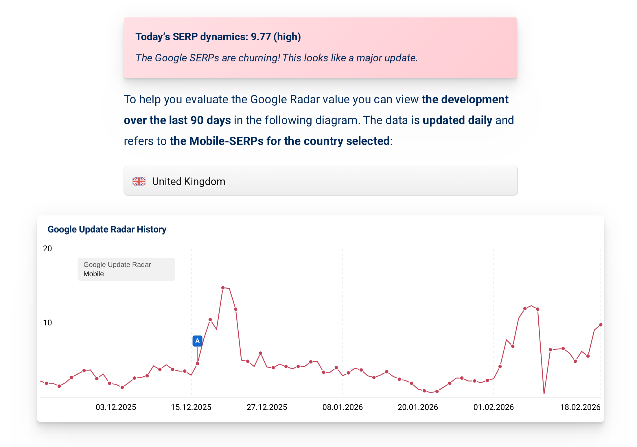Click the 27.12.2025 x-axis date label
The image size is (637, 447).
pos(267,407)
